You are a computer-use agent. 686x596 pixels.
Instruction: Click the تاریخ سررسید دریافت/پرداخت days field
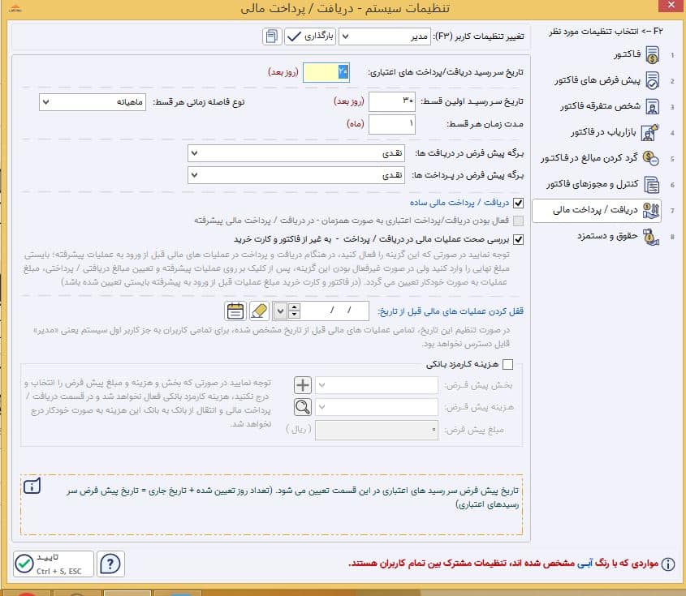pyautogui.click(x=326, y=72)
